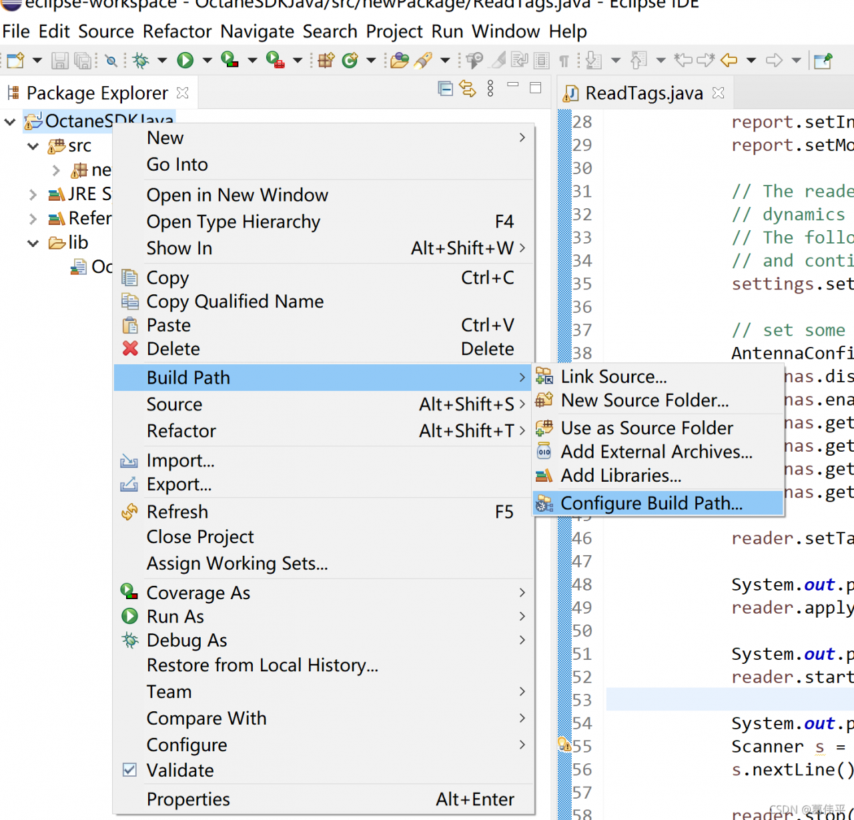This screenshot has height=820, width=854.
Task: Click the yellow Back navigation arrow
Action: [729, 61]
